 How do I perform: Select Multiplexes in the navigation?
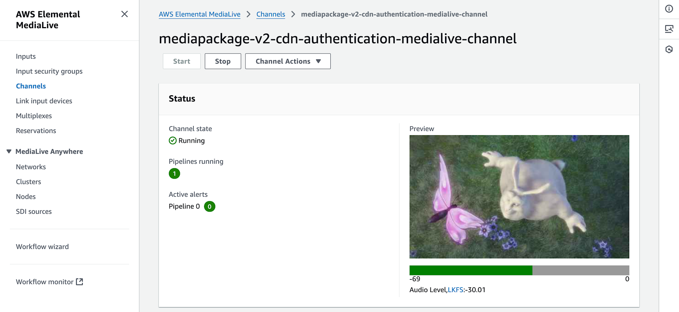[34, 116]
